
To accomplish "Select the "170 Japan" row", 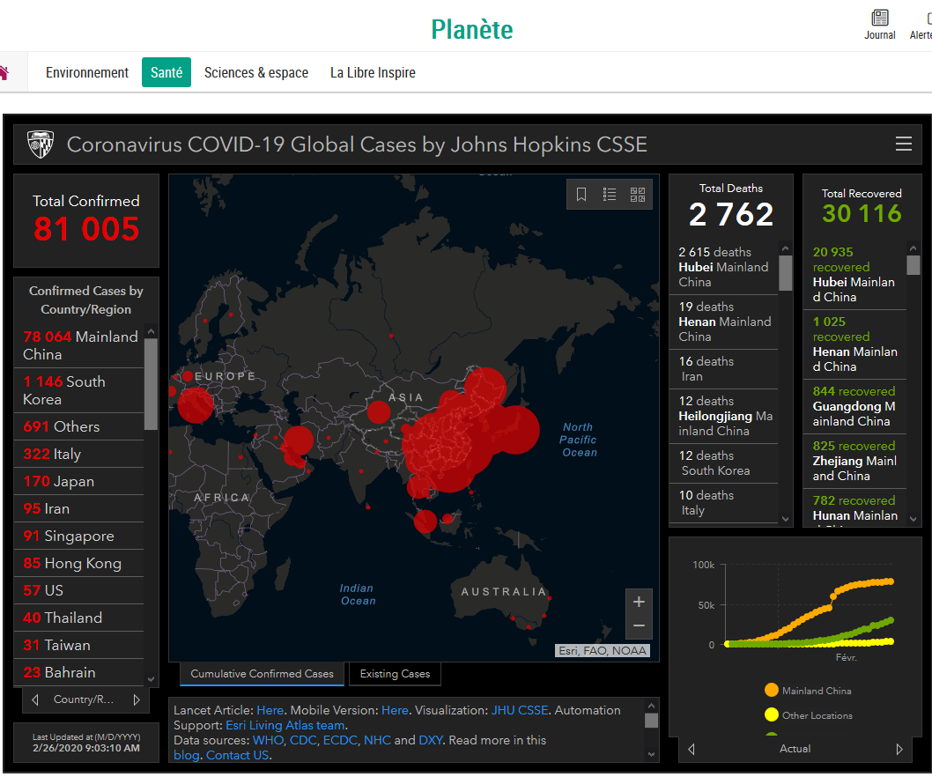I will point(79,482).
